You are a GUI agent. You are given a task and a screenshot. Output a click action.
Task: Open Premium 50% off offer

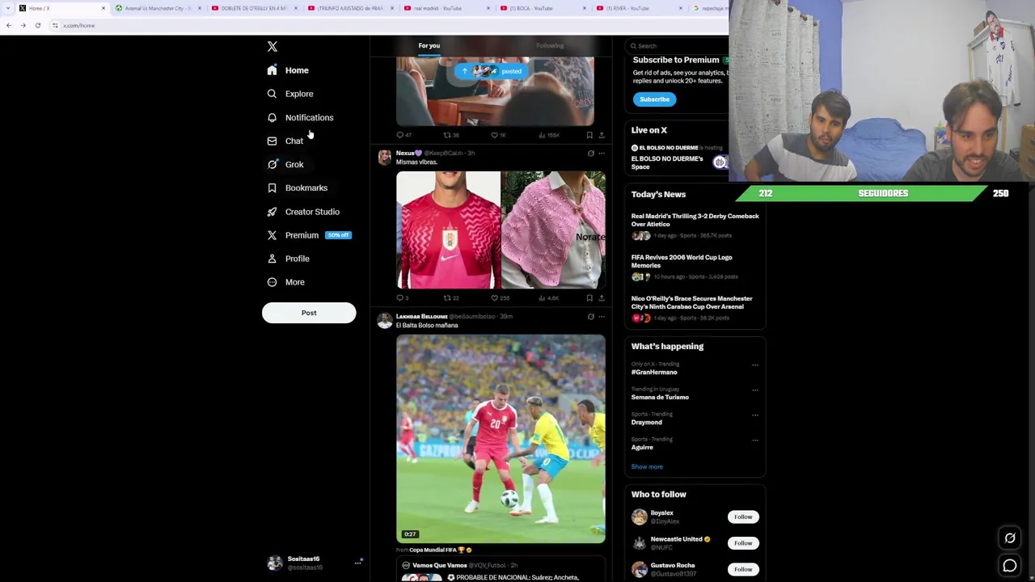pos(309,235)
